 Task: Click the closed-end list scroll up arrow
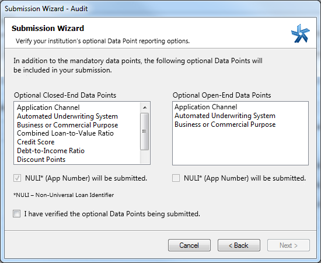(145, 108)
